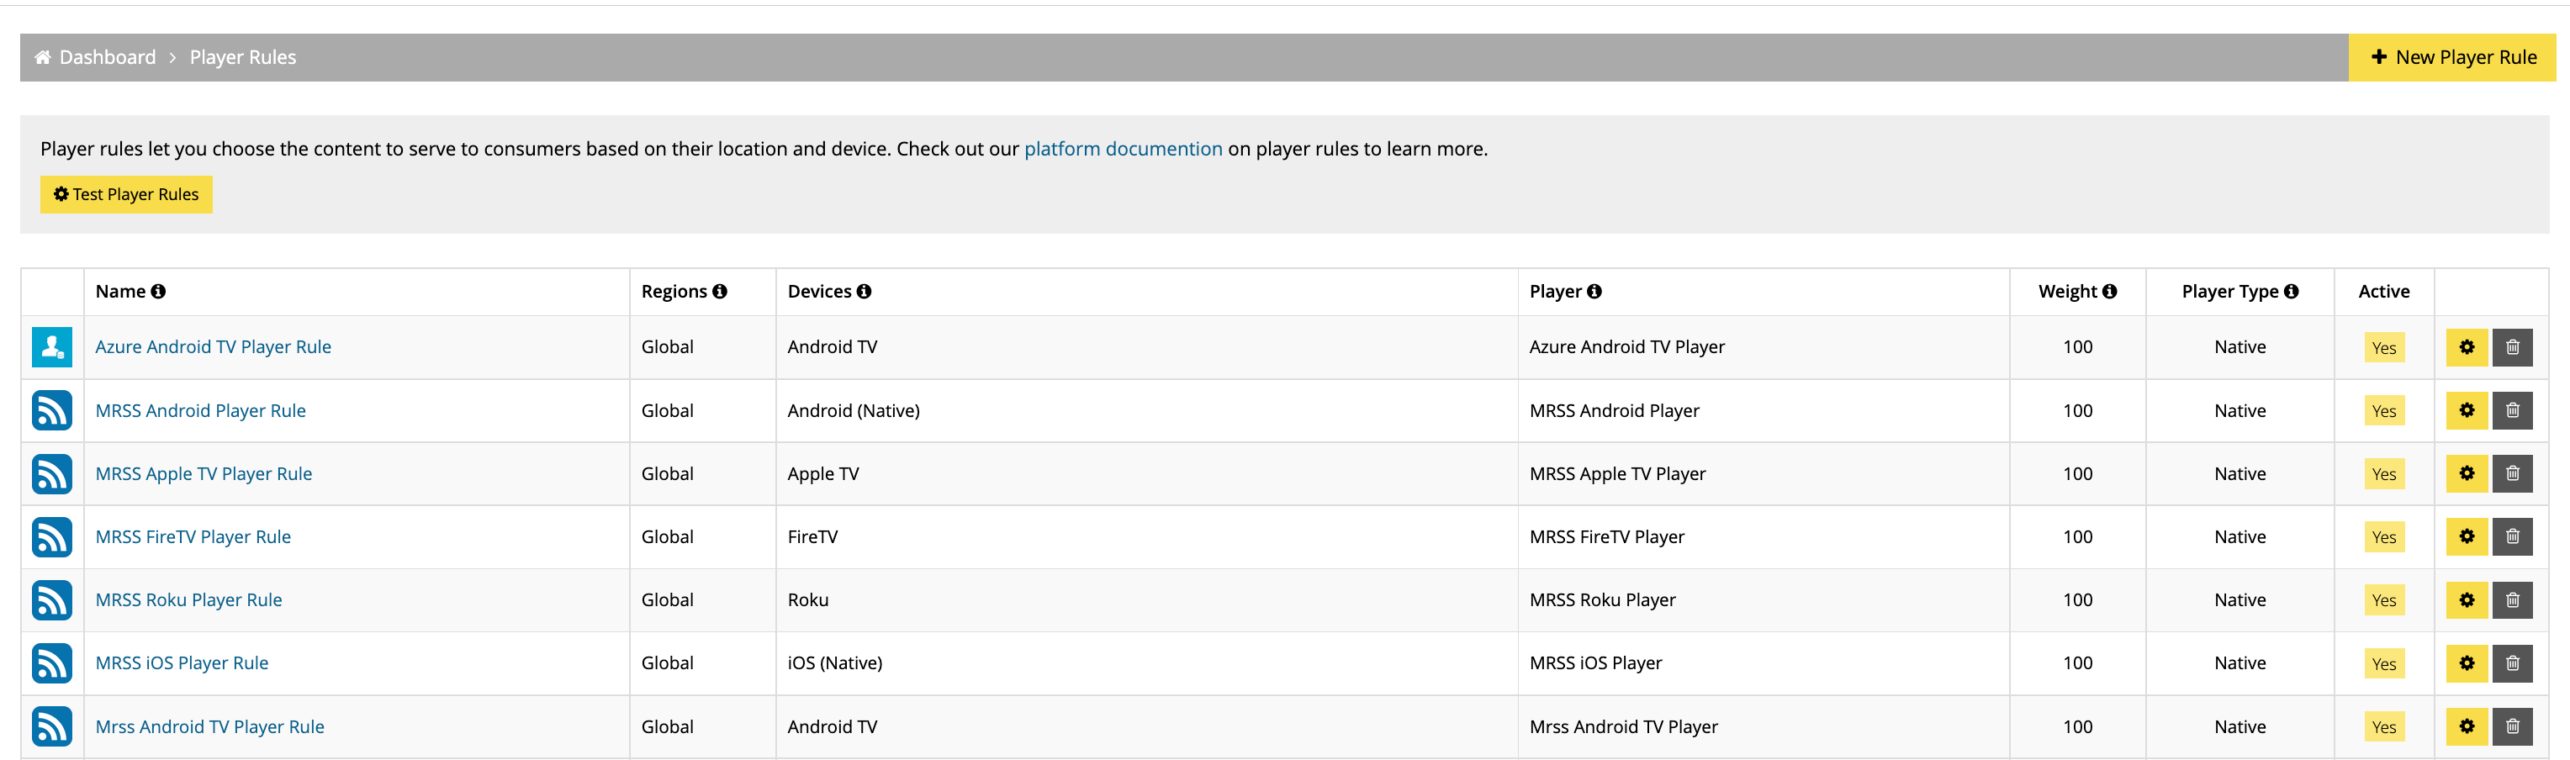Delete MRSS Roku Player Rule

(2512, 599)
